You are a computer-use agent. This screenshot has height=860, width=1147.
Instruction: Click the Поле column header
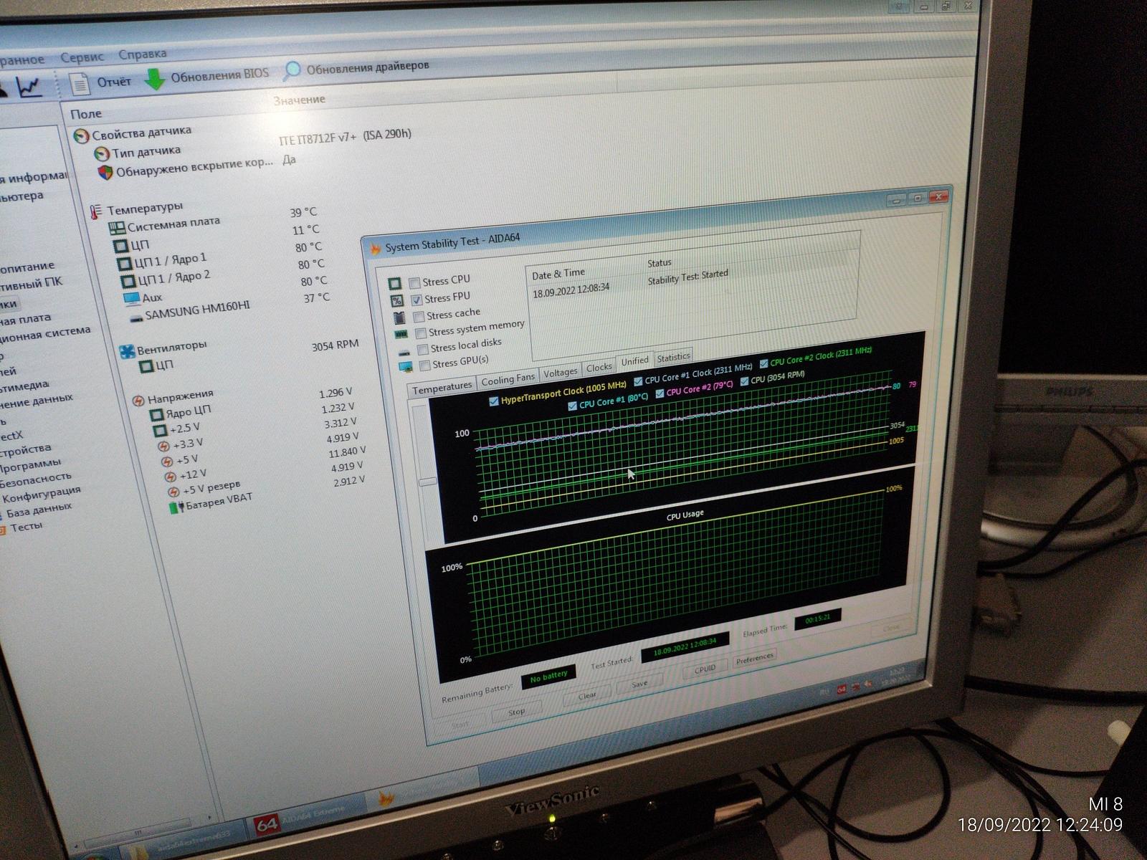pyautogui.click(x=86, y=114)
